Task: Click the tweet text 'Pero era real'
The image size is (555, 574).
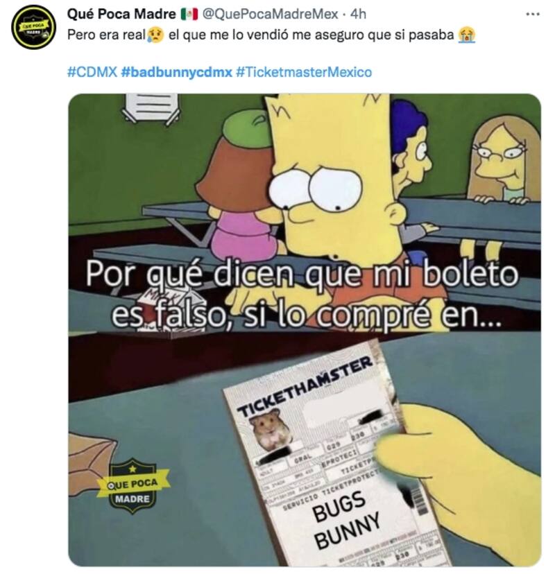Action: coord(107,35)
